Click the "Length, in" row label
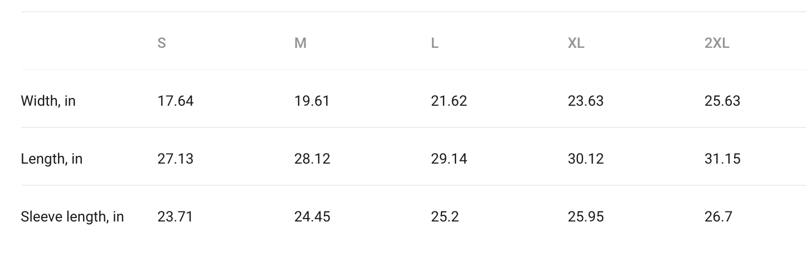806x266 pixels. coord(51,159)
